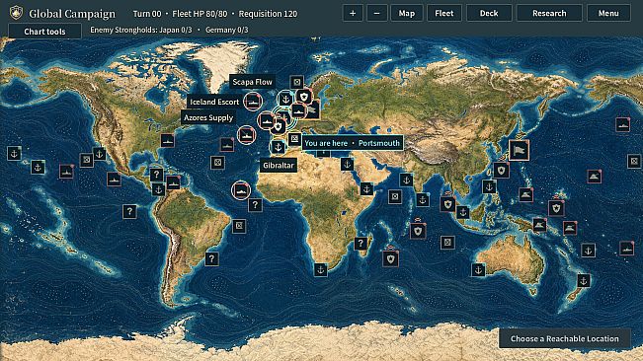This screenshot has width=643, height=361.
Task: Open the Fleet screen
Action: pos(444,13)
